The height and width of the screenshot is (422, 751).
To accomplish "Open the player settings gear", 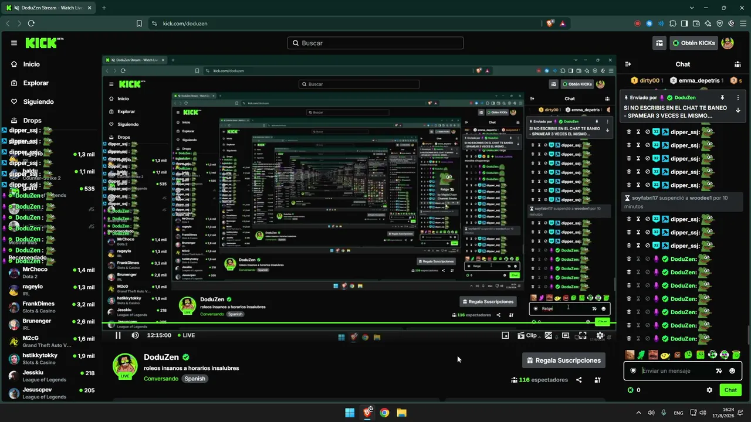I will (600, 335).
